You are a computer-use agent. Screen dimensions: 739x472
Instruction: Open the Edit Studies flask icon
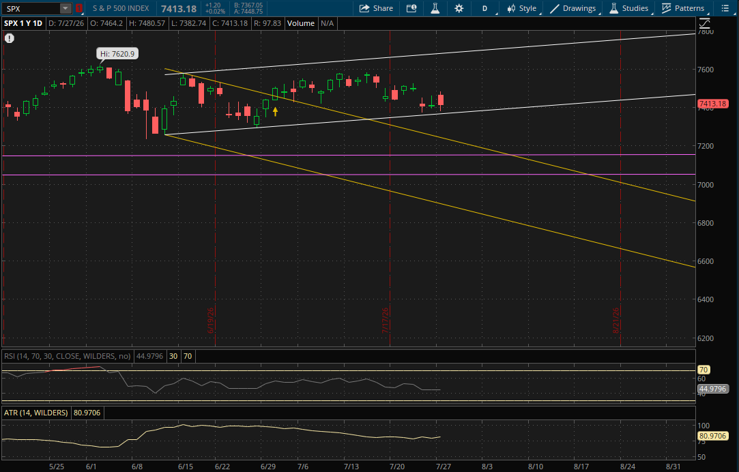tap(435, 8)
